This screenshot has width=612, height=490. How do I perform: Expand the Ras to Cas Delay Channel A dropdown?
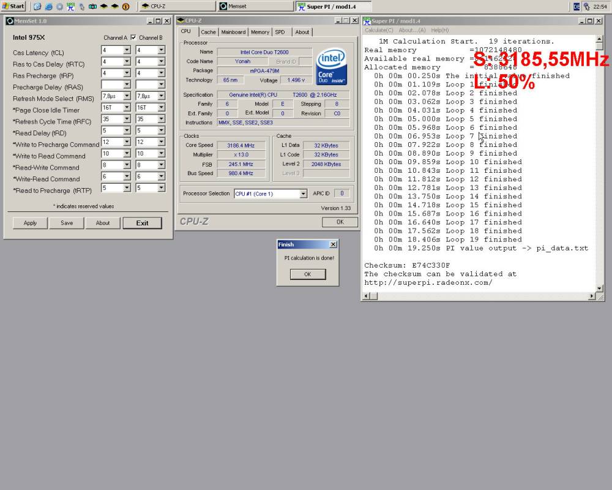127,61
